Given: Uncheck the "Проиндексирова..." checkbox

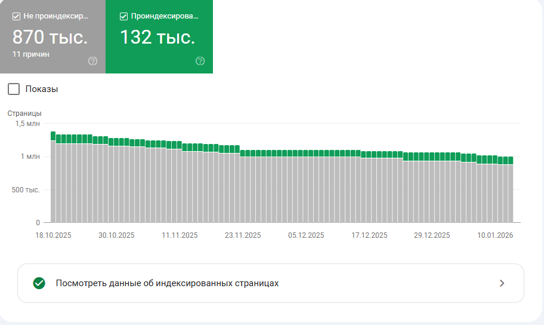Looking at the screenshot, I should coord(123,16).
